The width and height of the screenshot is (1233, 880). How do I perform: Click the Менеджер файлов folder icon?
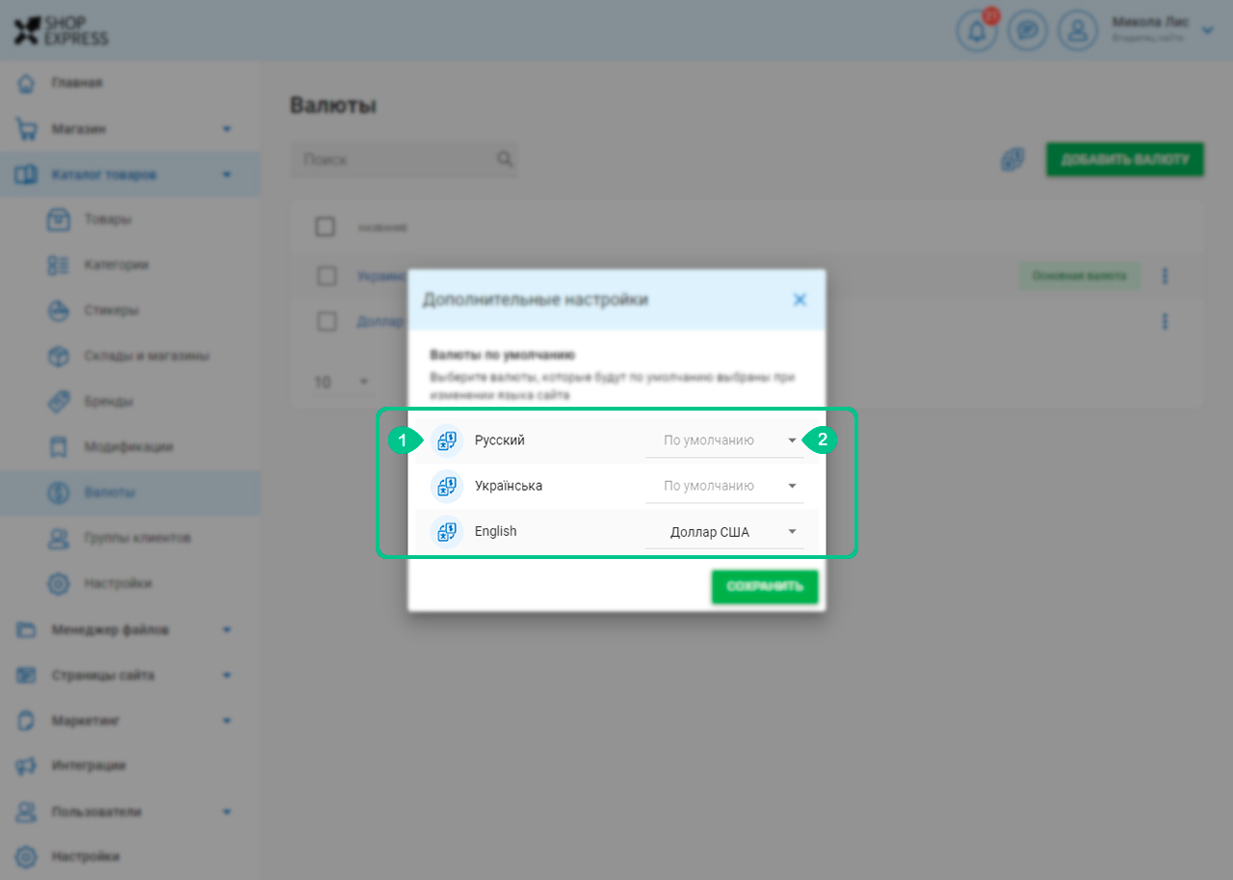click(x=27, y=630)
